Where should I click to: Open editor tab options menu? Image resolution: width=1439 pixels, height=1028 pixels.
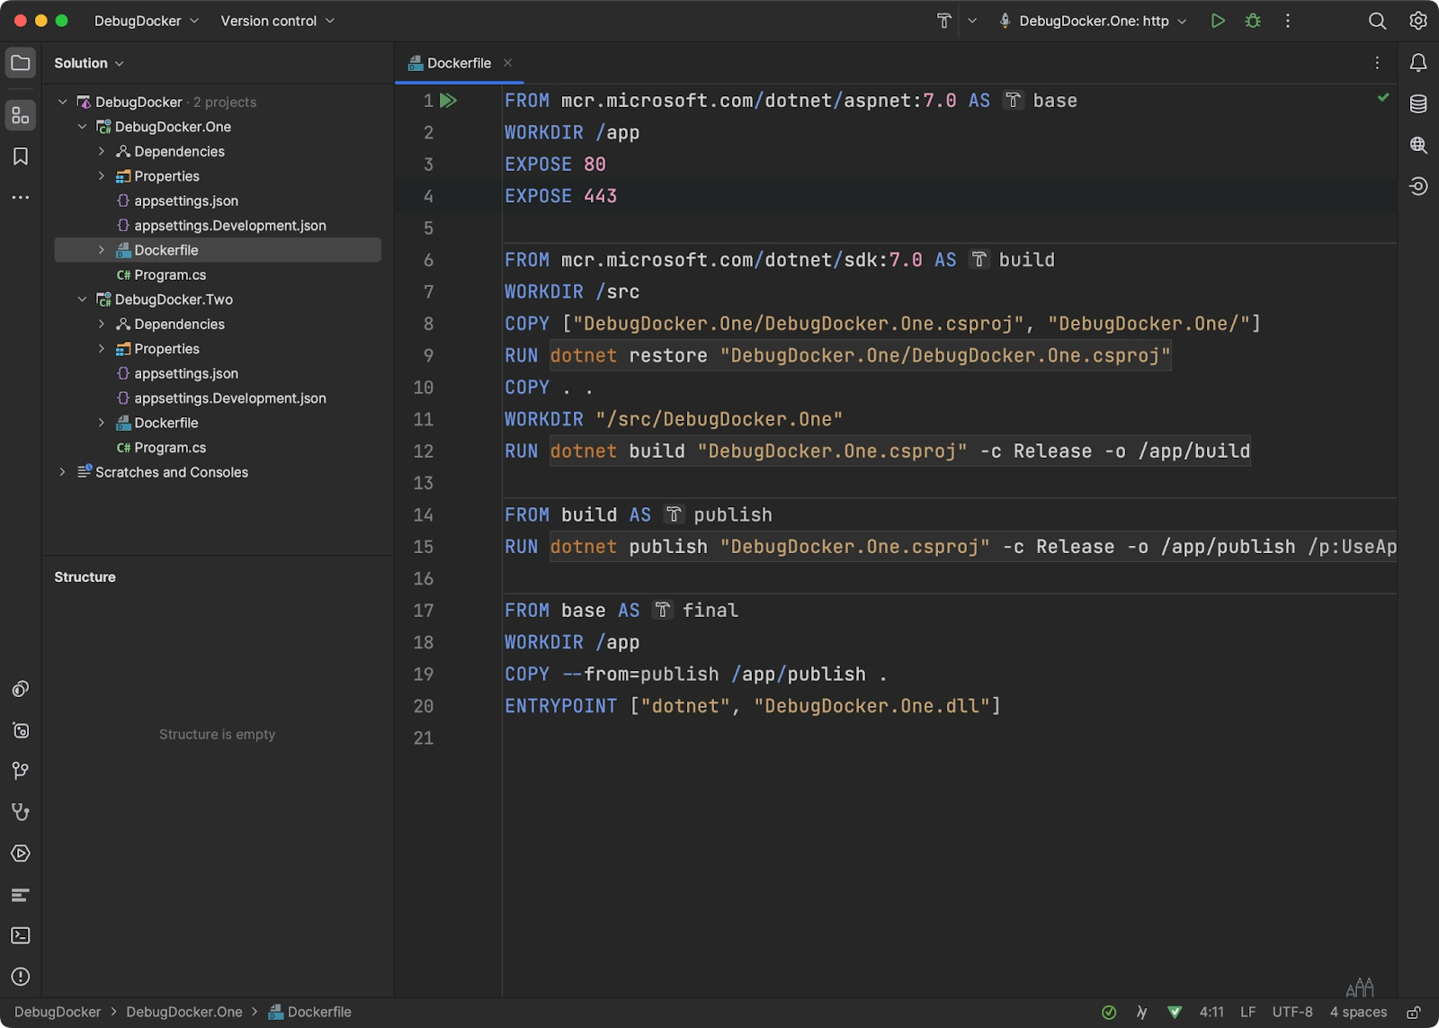[x=1377, y=63]
